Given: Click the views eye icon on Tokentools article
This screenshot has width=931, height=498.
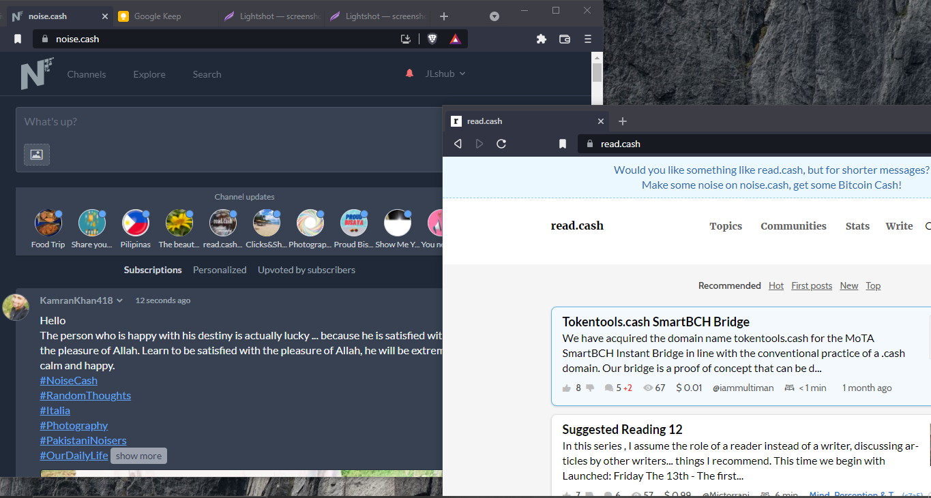Looking at the screenshot, I should coord(648,388).
